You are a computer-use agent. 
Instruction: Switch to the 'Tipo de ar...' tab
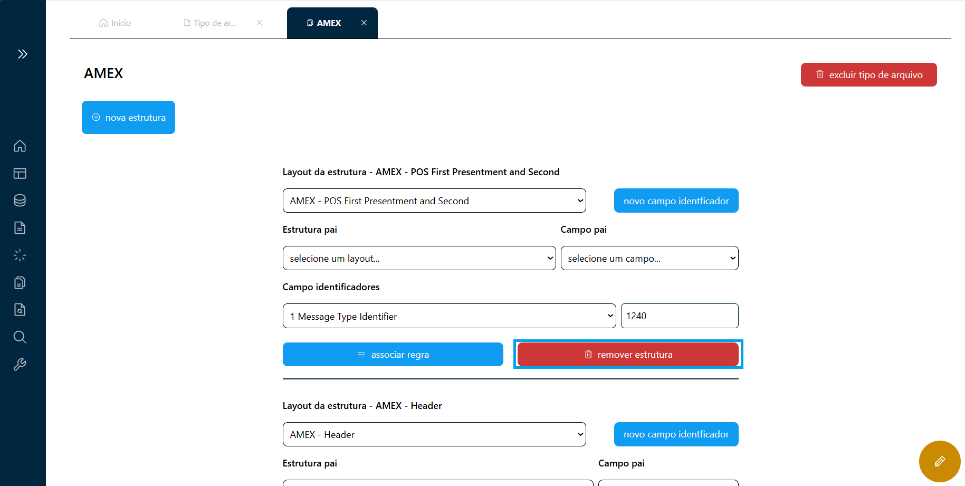coord(210,23)
